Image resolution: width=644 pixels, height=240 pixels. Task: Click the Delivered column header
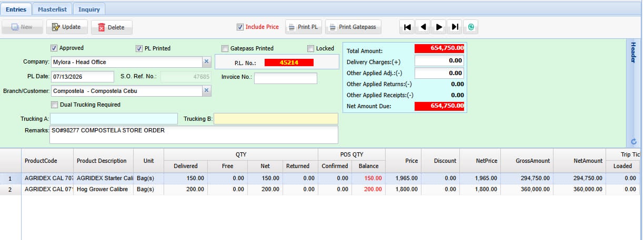(x=186, y=166)
